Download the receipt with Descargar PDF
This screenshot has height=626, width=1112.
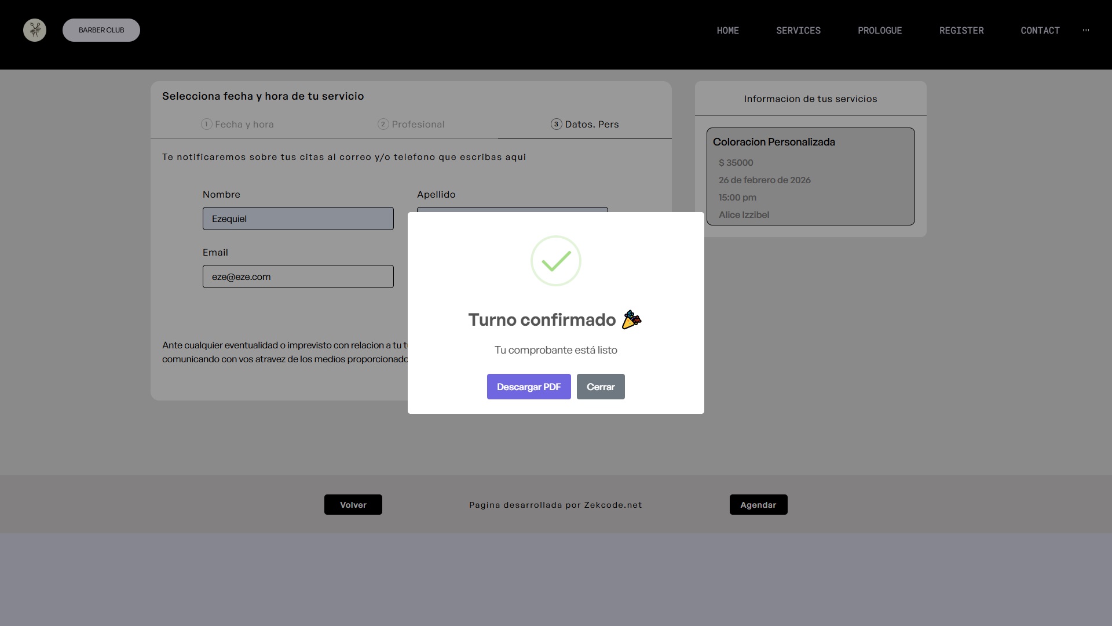[x=529, y=387]
